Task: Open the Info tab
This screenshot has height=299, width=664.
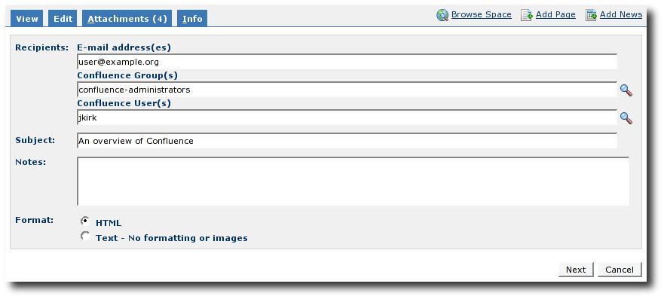Action: (x=192, y=19)
